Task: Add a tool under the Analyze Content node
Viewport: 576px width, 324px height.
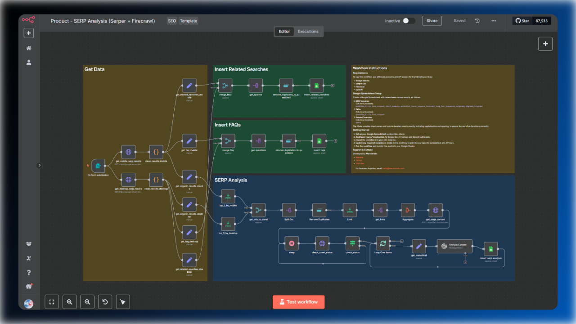Action: tap(465, 261)
